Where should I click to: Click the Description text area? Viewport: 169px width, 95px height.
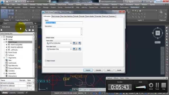coord(63,32)
